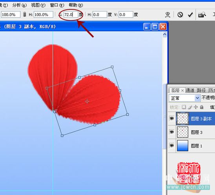The image size is (215, 195).
Task: Hide the 图层 3 副本 layer
Action: coord(172,118)
